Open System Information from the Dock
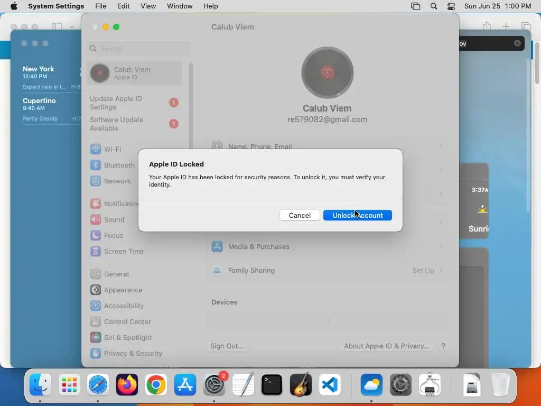The width and height of the screenshot is (541, 406). tap(430, 385)
